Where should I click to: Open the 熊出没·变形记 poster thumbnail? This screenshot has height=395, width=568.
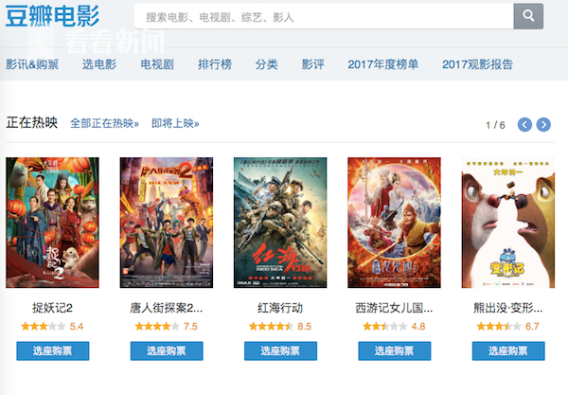coord(507,223)
